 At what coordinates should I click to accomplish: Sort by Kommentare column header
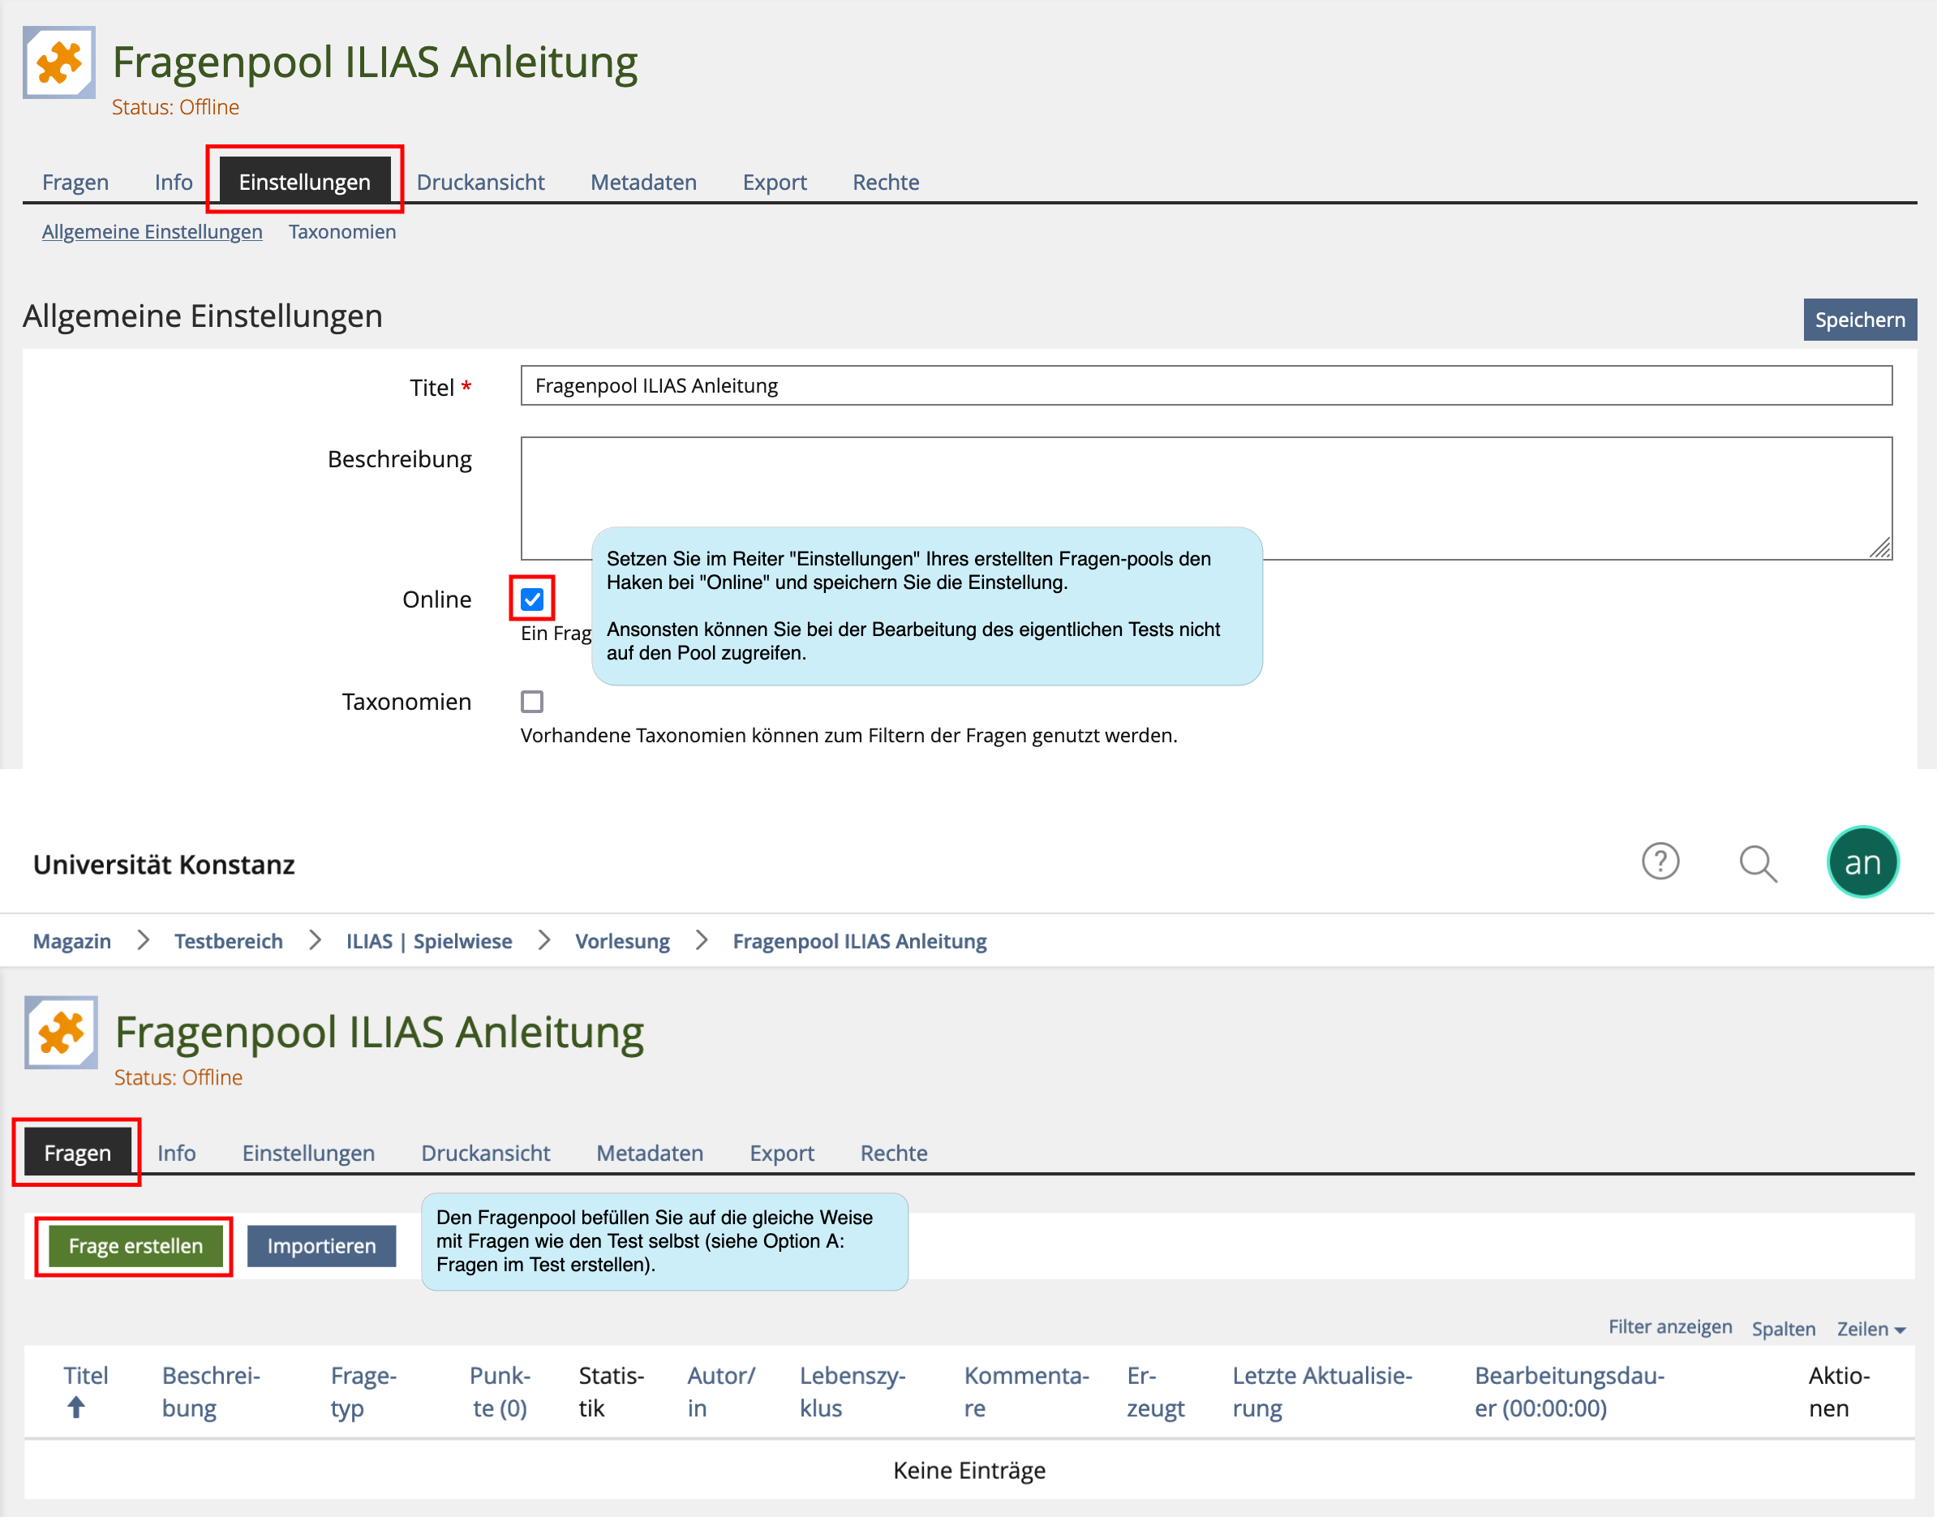(1027, 1392)
